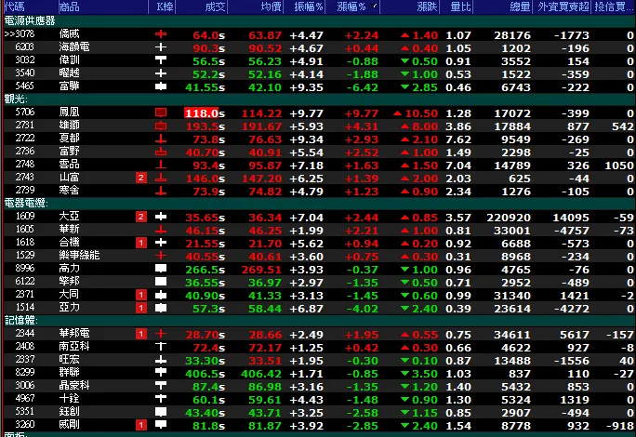The height and width of the screenshot is (437, 636).
Task: Click the 1050 value in the 雲品 row
Action: (618, 166)
